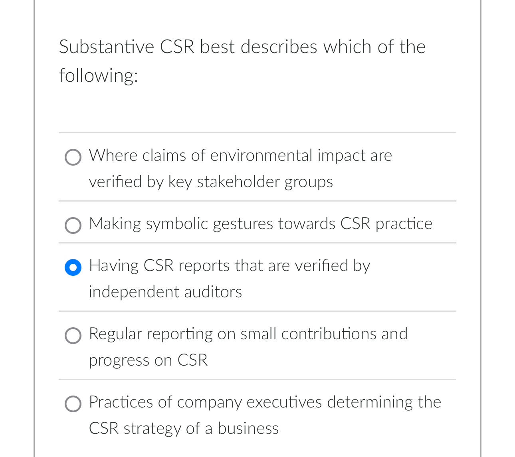
Task: Click 'independent auditors' text line
Action: click(x=165, y=292)
